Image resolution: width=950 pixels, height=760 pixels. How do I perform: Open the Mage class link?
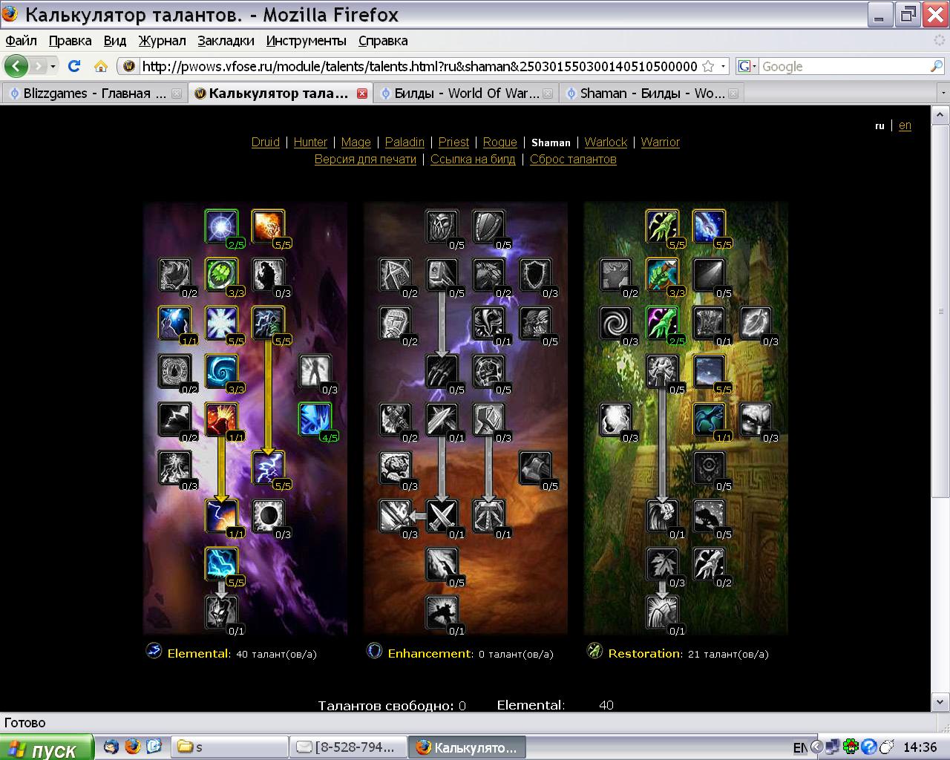(x=356, y=142)
